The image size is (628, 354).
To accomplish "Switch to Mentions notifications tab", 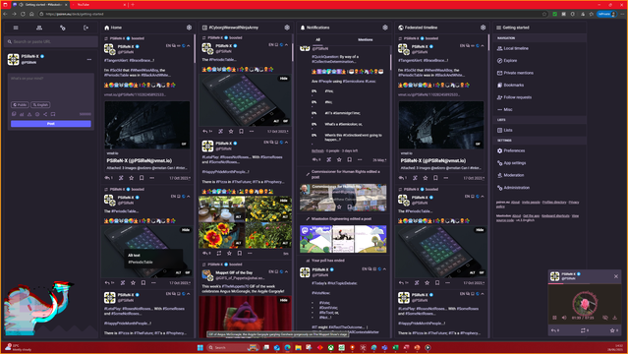I will point(365,39).
